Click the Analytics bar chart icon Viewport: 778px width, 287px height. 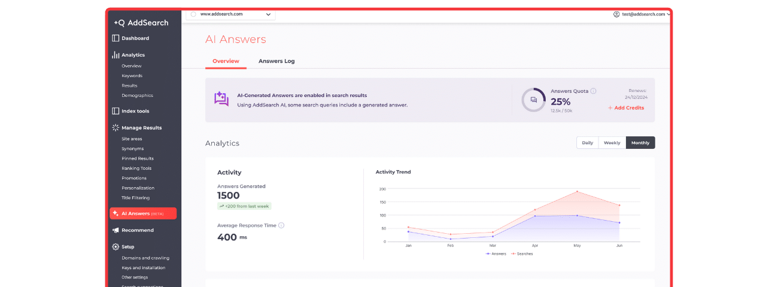click(116, 55)
